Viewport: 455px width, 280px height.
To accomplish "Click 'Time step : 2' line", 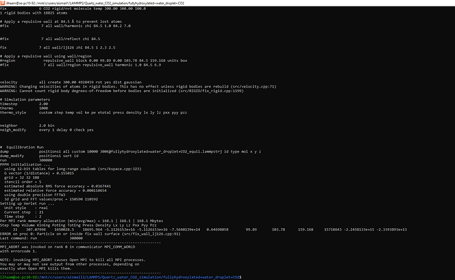I will click(x=23, y=217).
